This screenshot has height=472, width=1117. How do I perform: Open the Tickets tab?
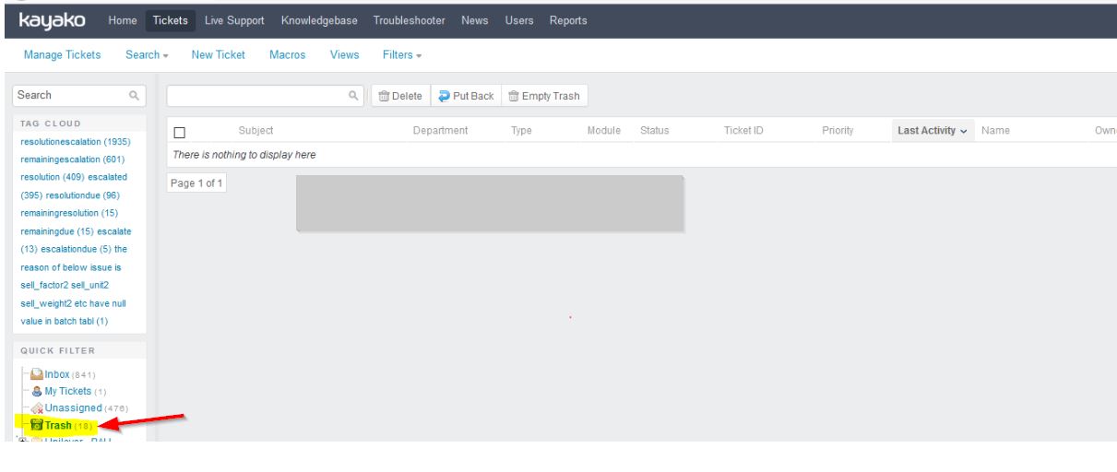[x=169, y=20]
